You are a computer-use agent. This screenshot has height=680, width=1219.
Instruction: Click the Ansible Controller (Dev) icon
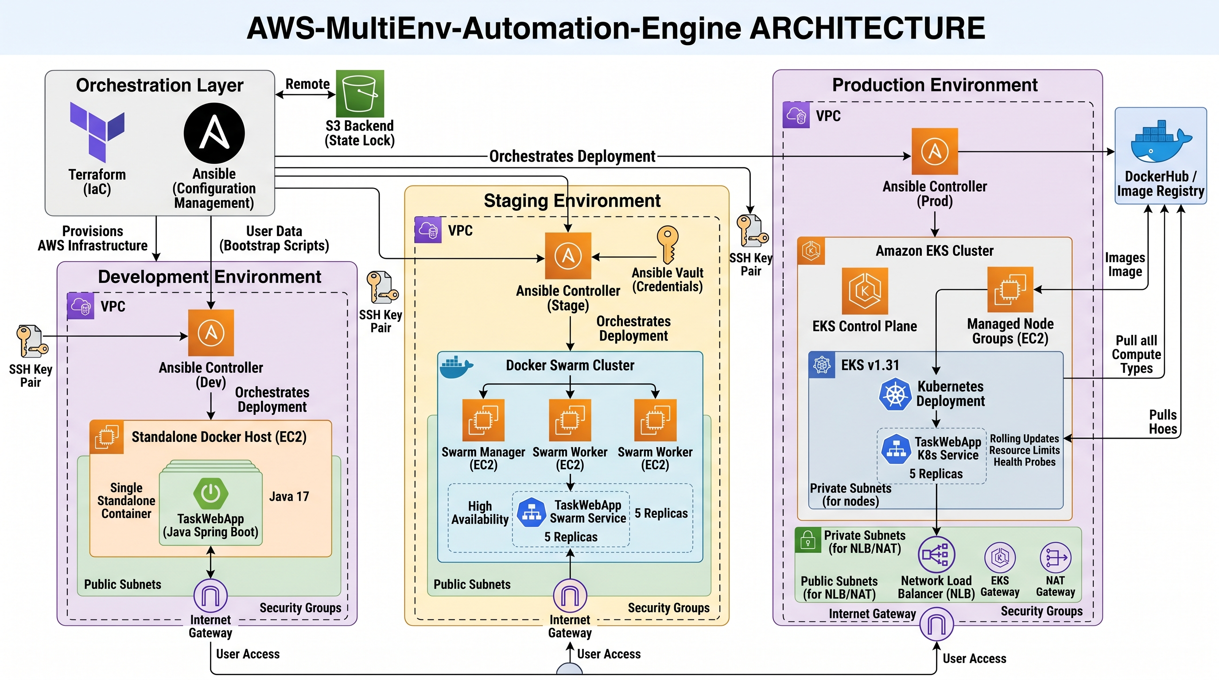click(211, 332)
